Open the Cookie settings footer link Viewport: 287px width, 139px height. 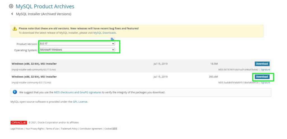111,129
